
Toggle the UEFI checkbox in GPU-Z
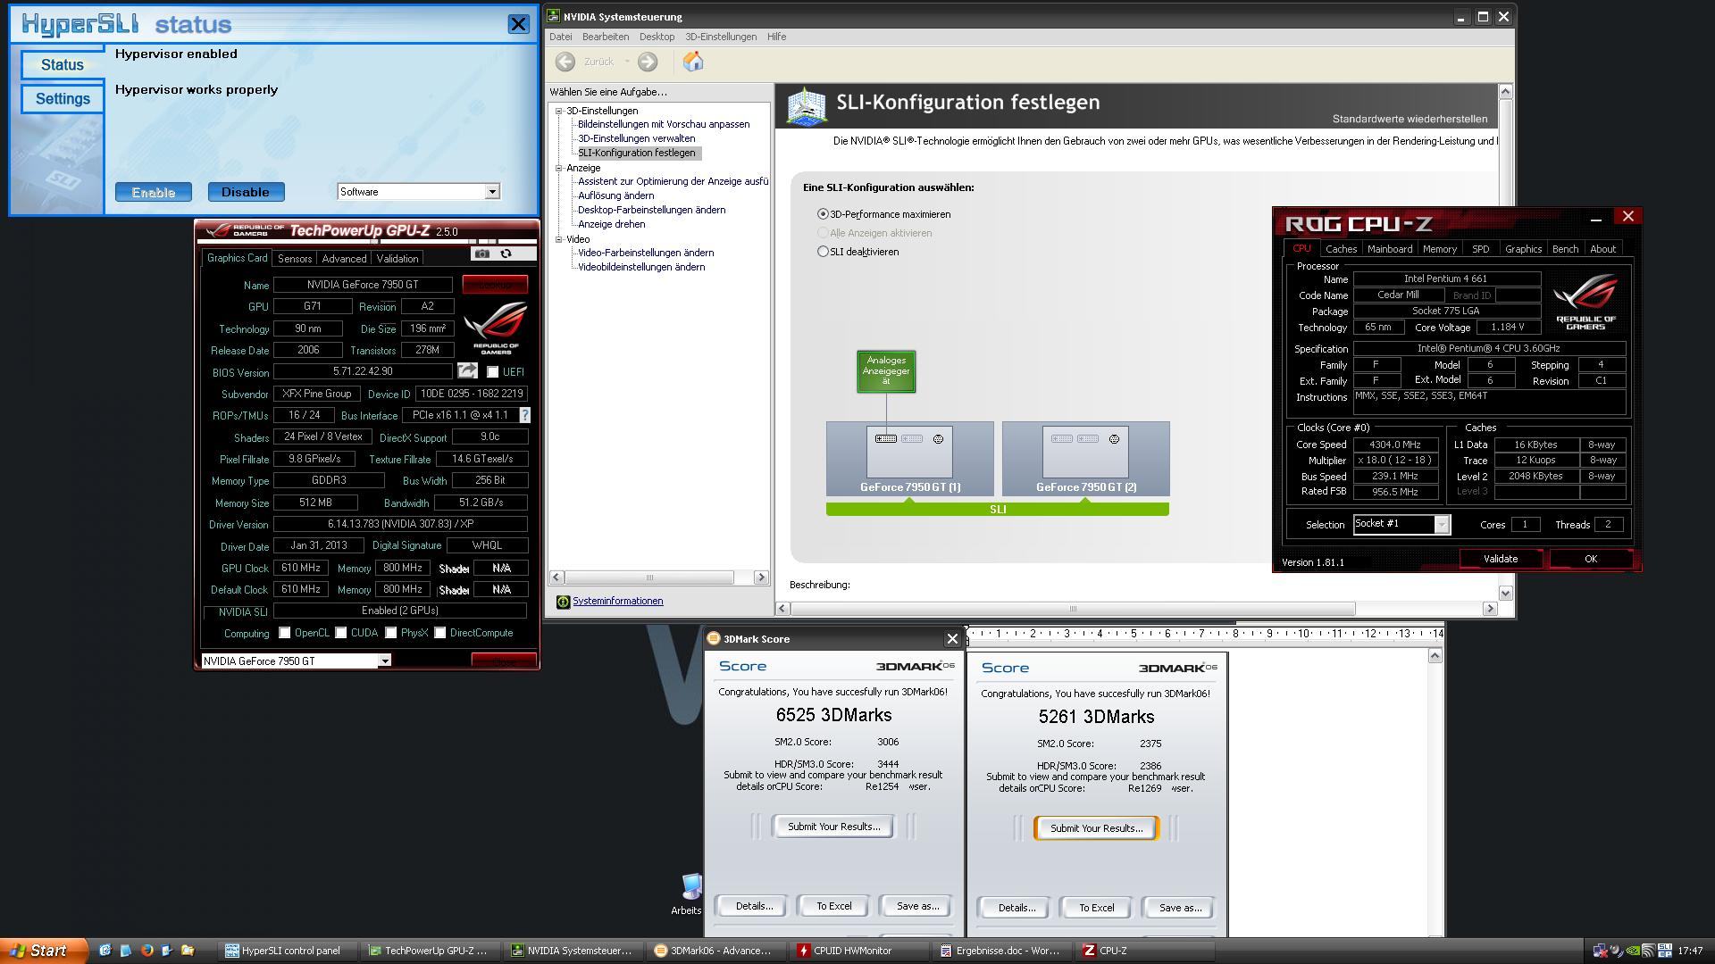[492, 372]
